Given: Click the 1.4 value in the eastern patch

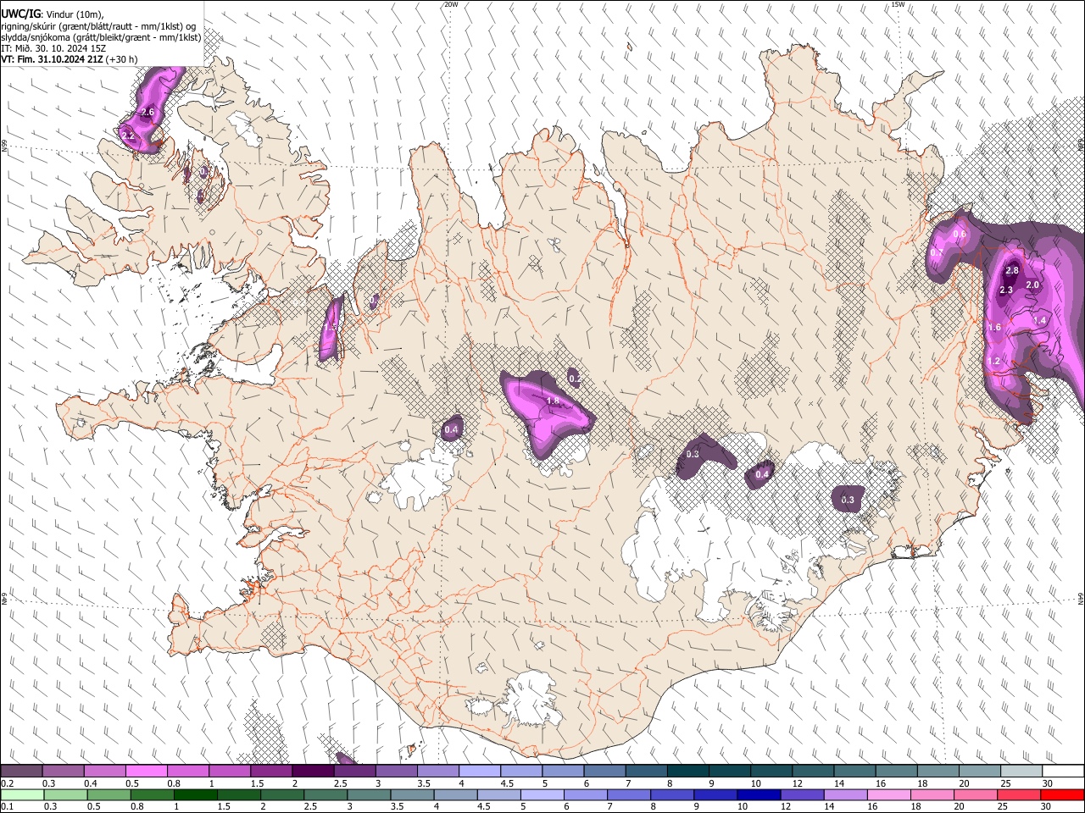Looking at the screenshot, I should (1040, 321).
